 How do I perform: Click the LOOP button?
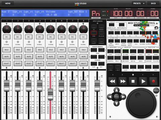[x=125, y=67]
